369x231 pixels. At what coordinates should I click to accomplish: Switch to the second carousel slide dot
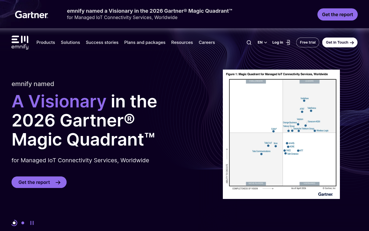point(23,223)
